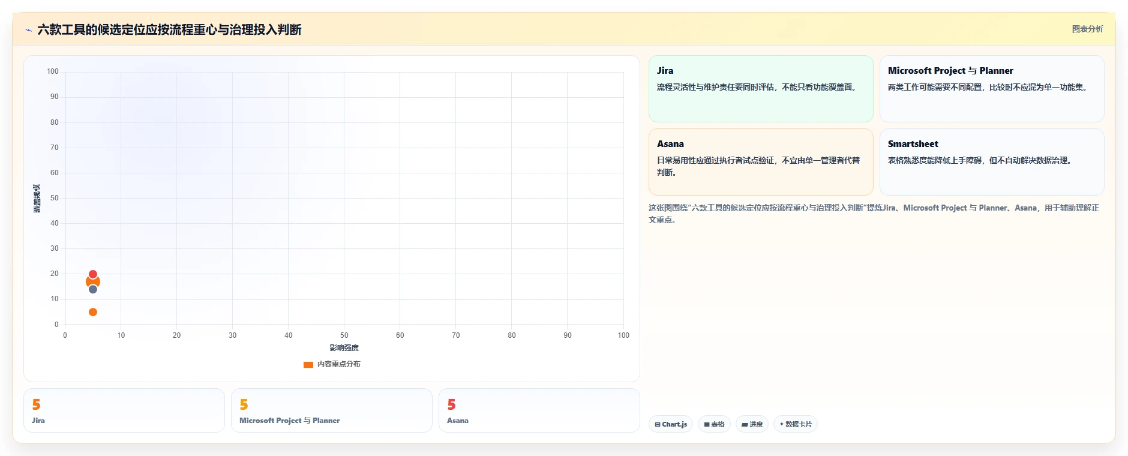Click the small icon before the page title
This screenshot has height=456, width=1128.
28,30
